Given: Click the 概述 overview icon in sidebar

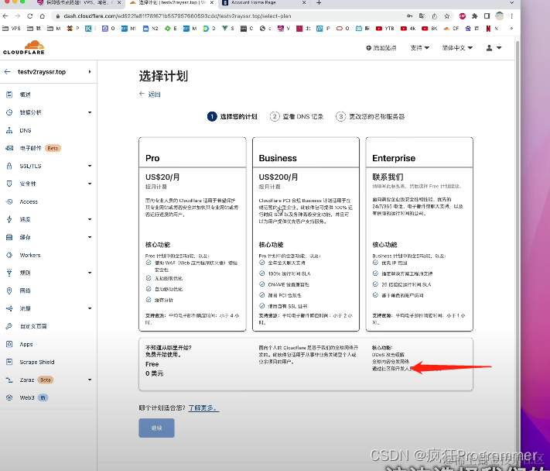Looking at the screenshot, I should click(x=9, y=95).
